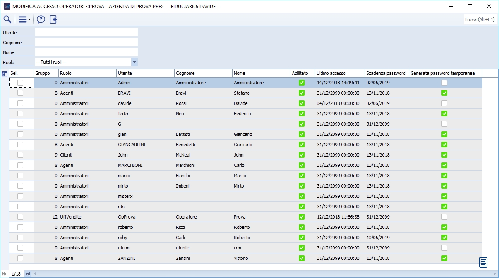The height and width of the screenshot is (278, 499).
Task: Click the Ultimo accesso column header
Action: pyautogui.click(x=339, y=73)
